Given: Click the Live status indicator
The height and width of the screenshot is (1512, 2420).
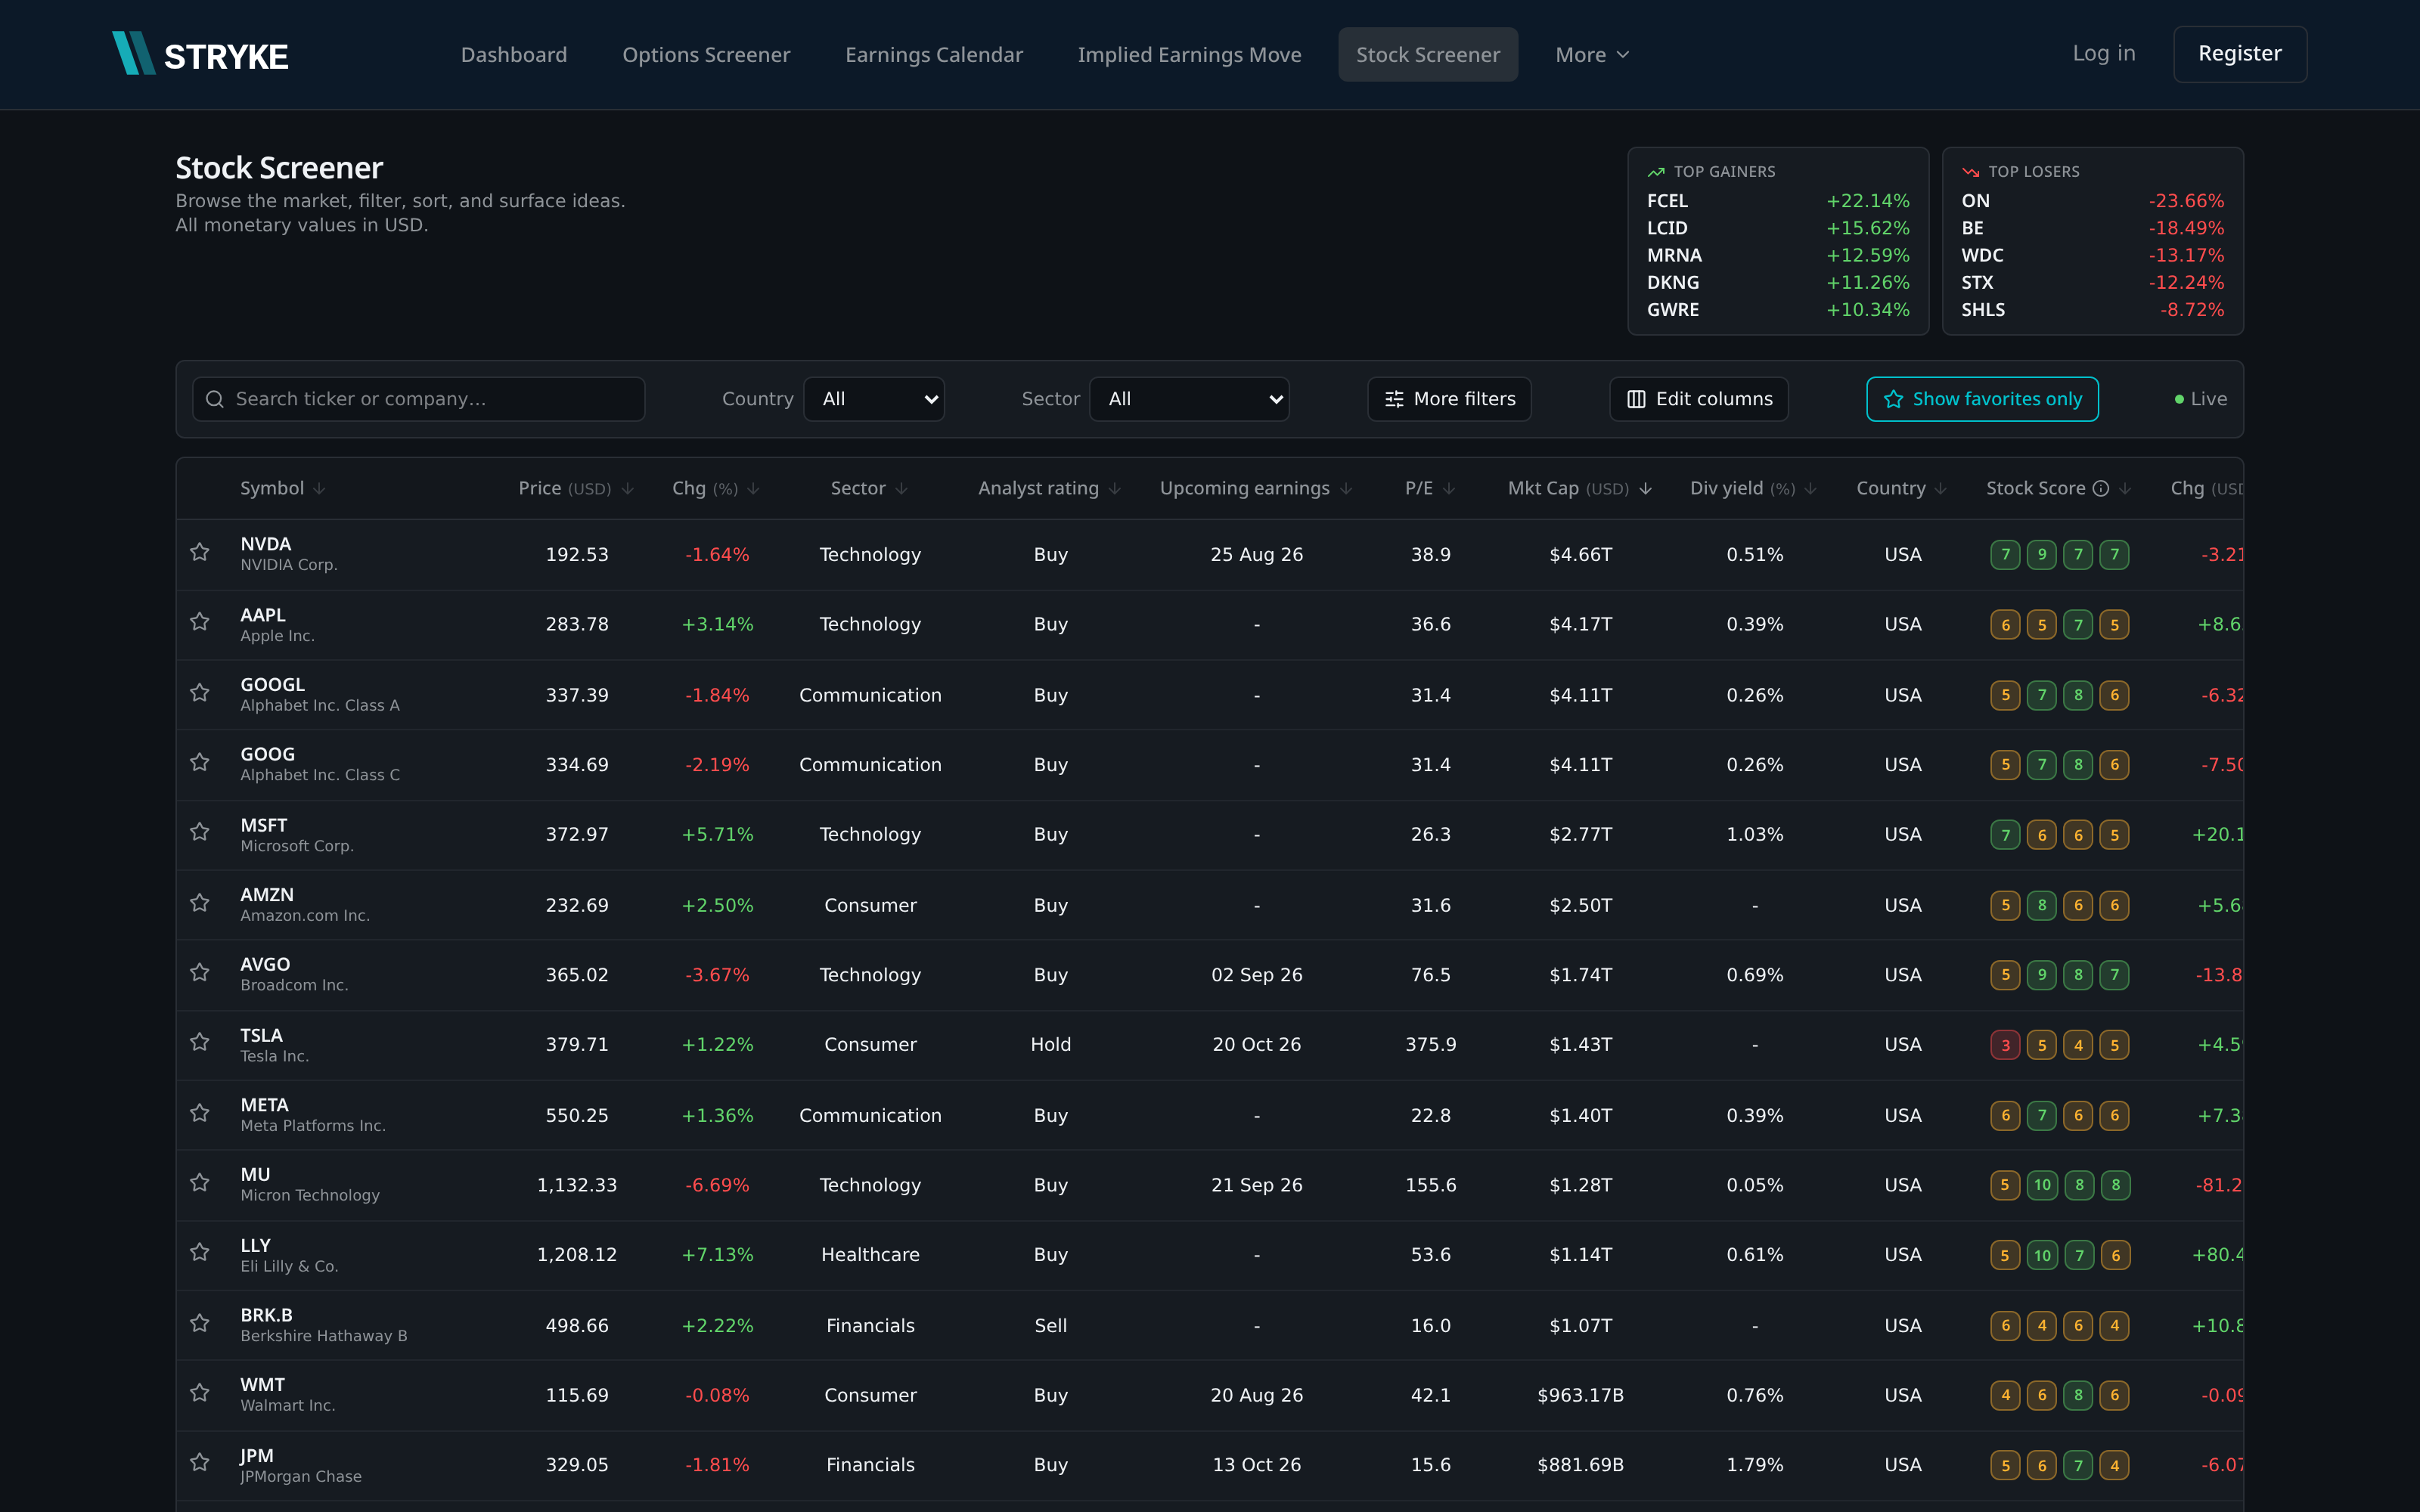Looking at the screenshot, I should click(x=2200, y=399).
